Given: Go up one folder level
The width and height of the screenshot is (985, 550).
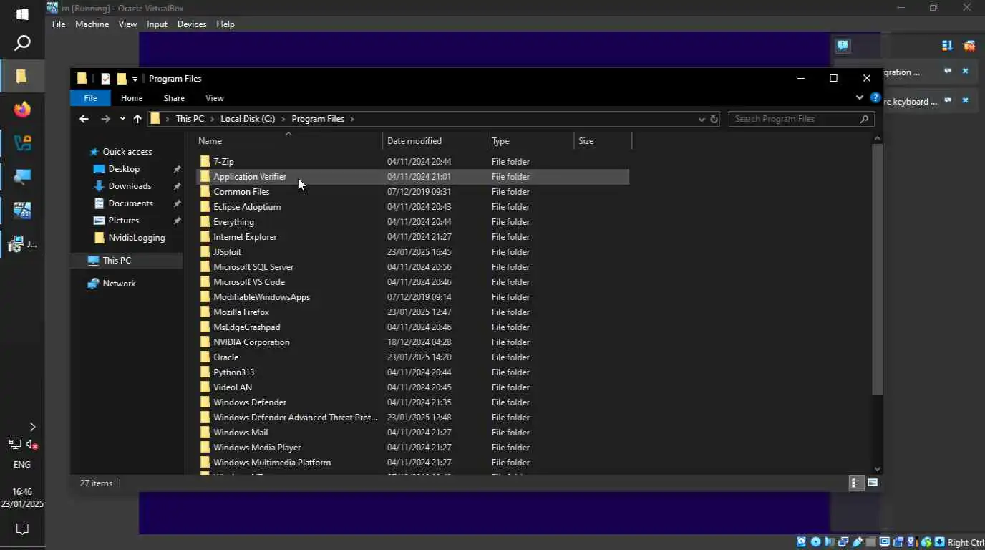Looking at the screenshot, I should pos(137,119).
